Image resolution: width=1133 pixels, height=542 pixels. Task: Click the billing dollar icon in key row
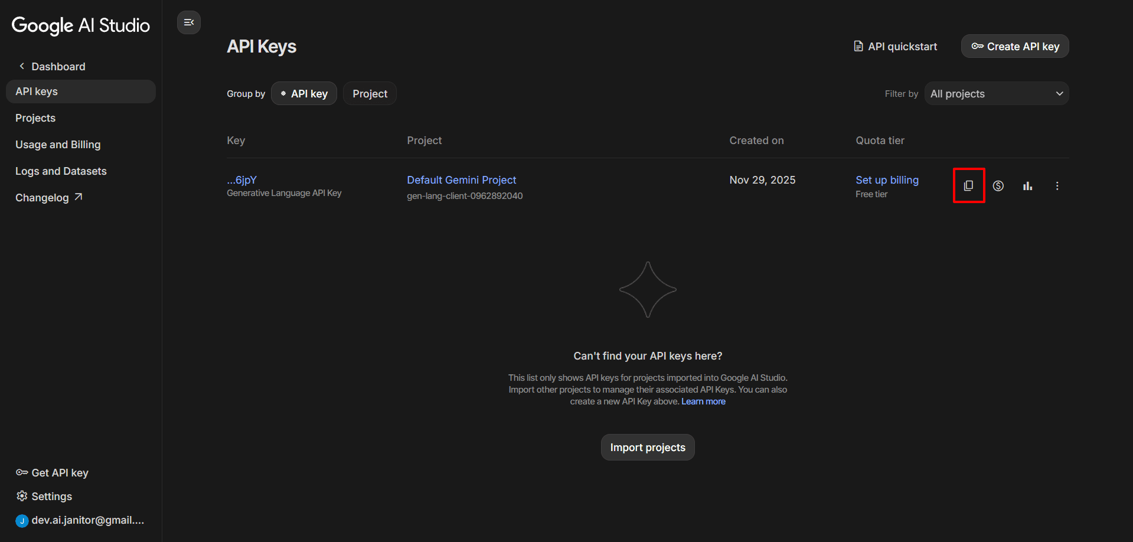pyautogui.click(x=998, y=185)
